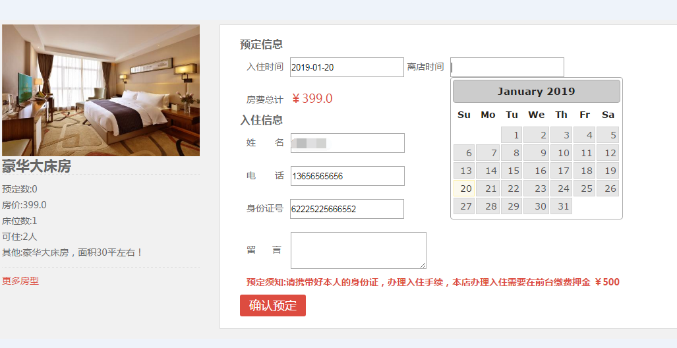The width and height of the screenshot is (677, 348).
Task: Select January 26 in the calendar
Action: click(608, 188)
